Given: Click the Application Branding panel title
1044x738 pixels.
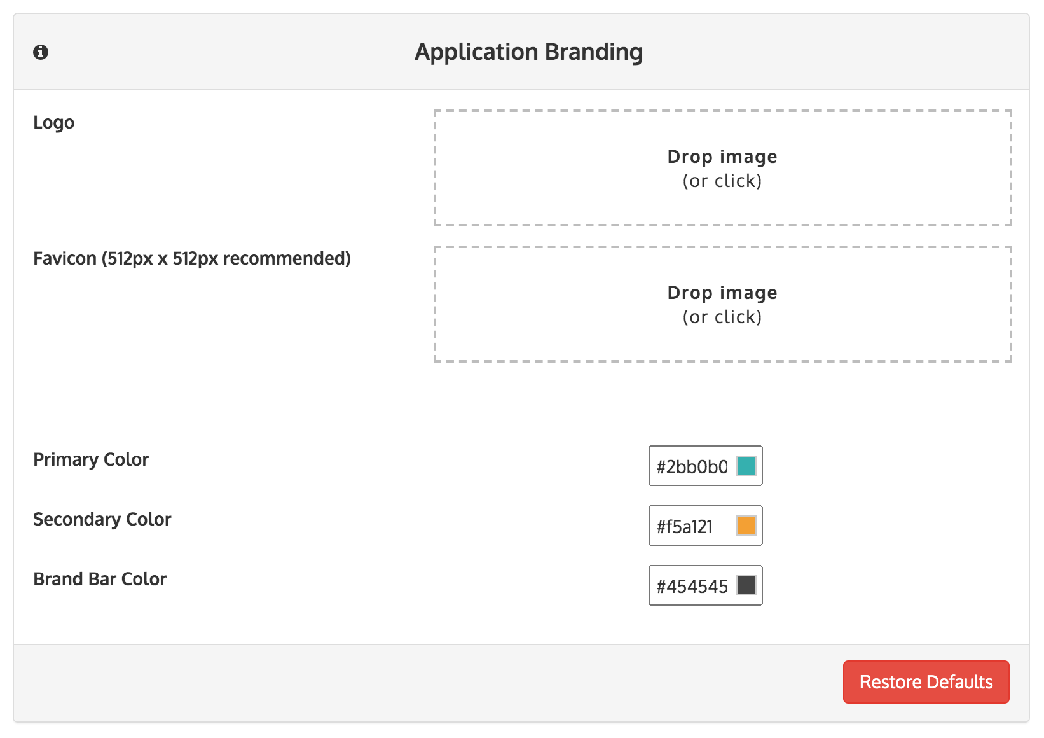Looking at the screenshot, I should tap(528, 52).
